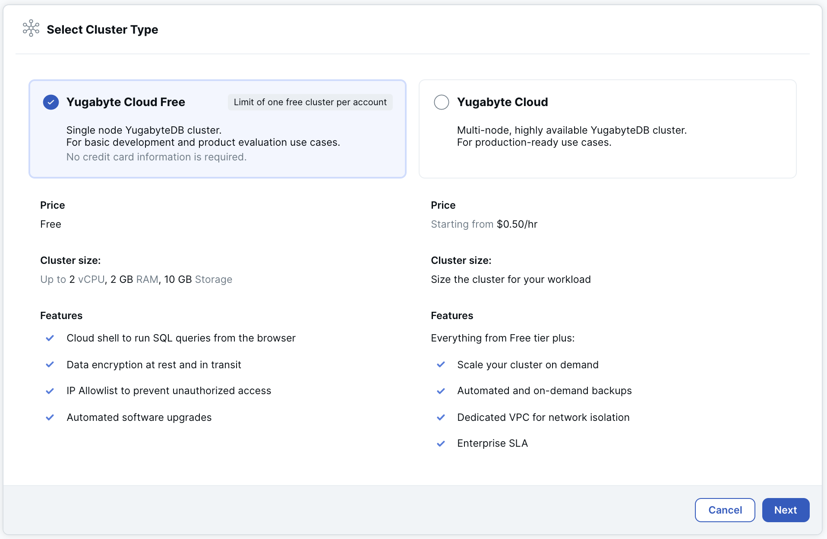Click 'No credit card information is required.' text
This screenshot has width=827, height=539.
pos(156,157)
